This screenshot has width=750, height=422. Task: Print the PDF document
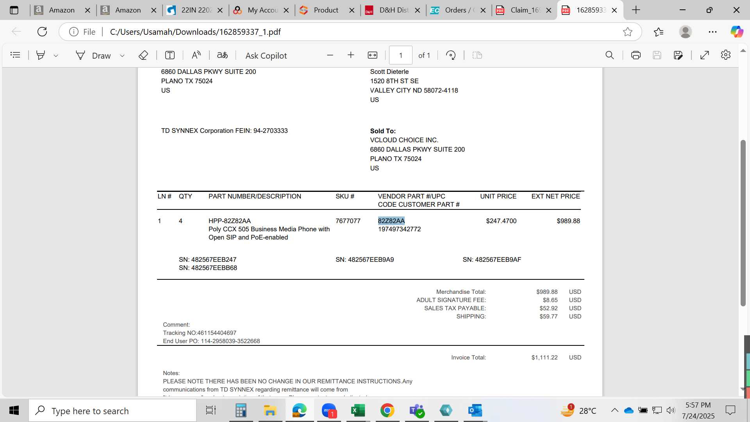pos(636,55)
